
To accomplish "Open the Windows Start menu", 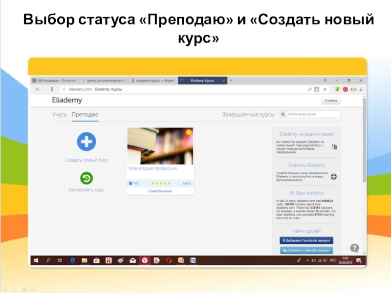I will coord(36,261).
